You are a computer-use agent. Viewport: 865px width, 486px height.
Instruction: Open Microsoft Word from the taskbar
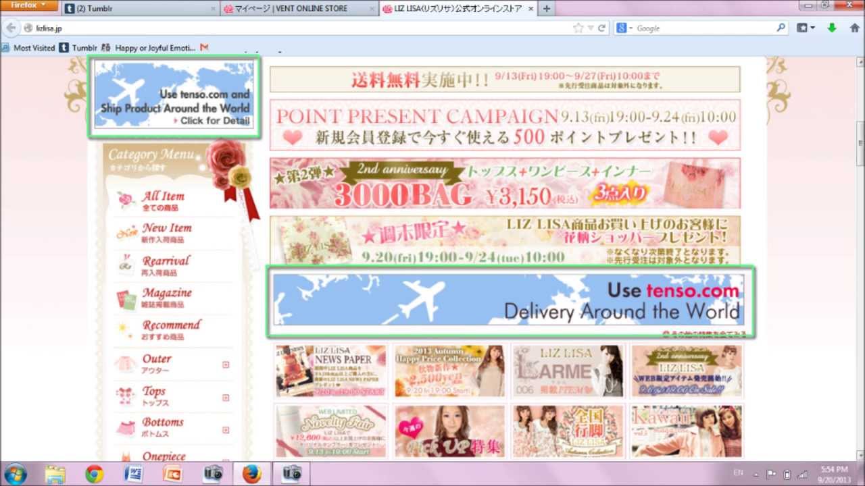coord(134,474)
